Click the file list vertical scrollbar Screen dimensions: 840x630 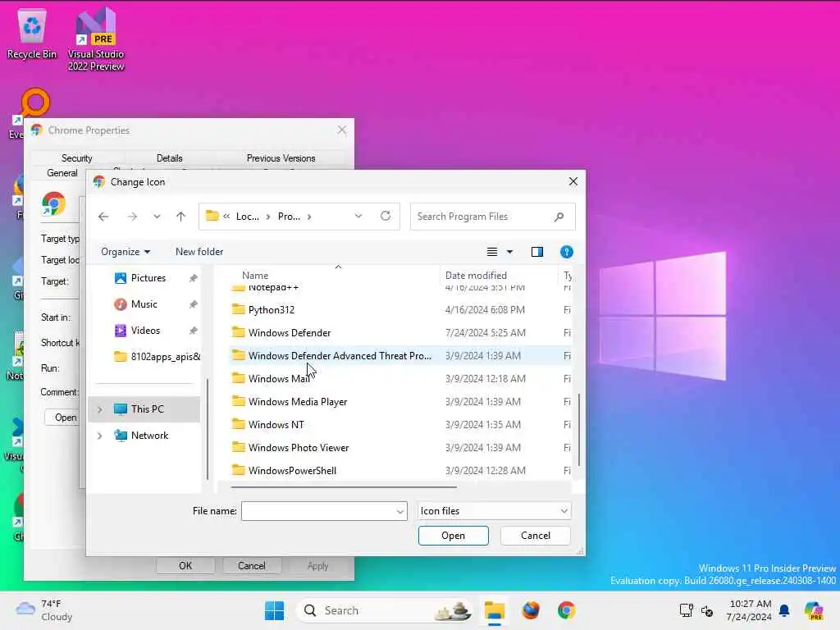pyautogui.click(x=579, y=430)
